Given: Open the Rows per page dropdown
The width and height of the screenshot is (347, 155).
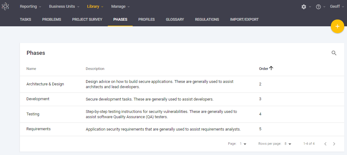Looking at the screenshot, I should click(288, 144).
